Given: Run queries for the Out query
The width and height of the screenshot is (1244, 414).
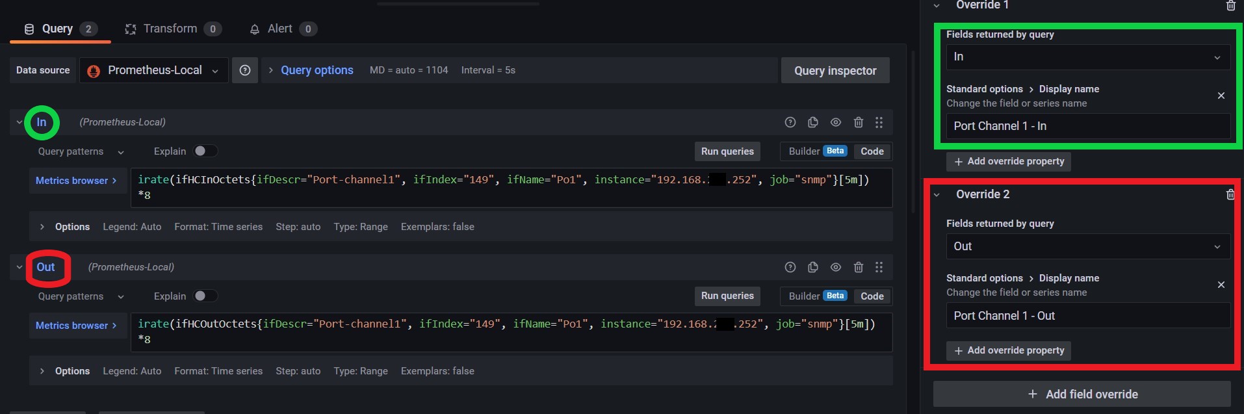Looking at the screenshot, I should pos(727,296).
